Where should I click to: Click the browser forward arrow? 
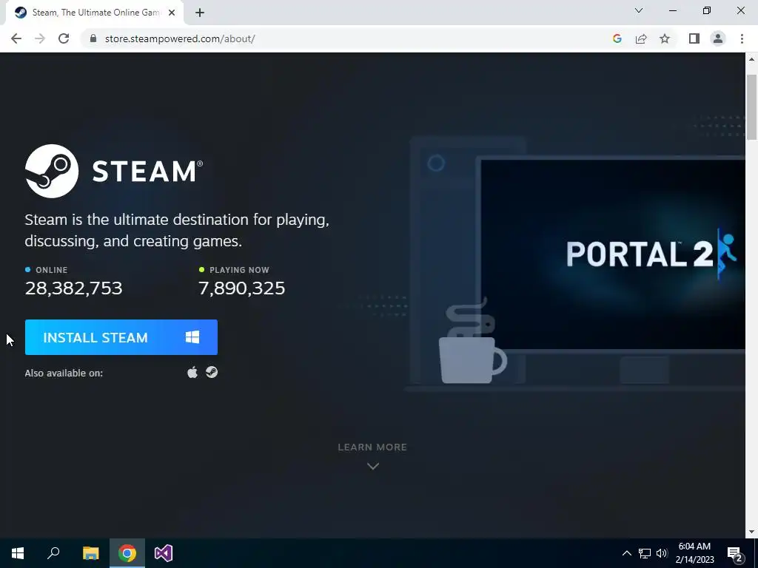(40, 38)
